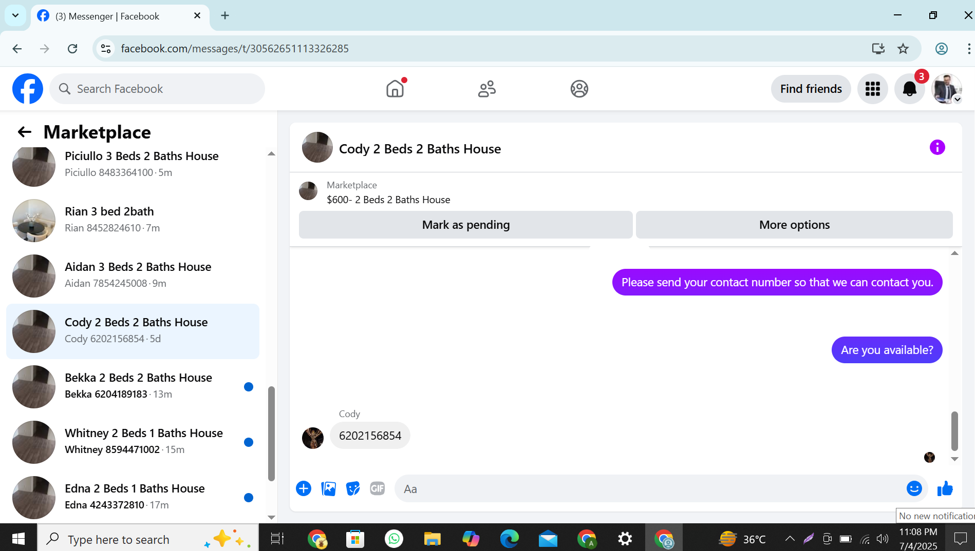This screenshot has width=975, height=551.
Task: Click the chat messages scrollbar thumb
Action: pos(954,431)
